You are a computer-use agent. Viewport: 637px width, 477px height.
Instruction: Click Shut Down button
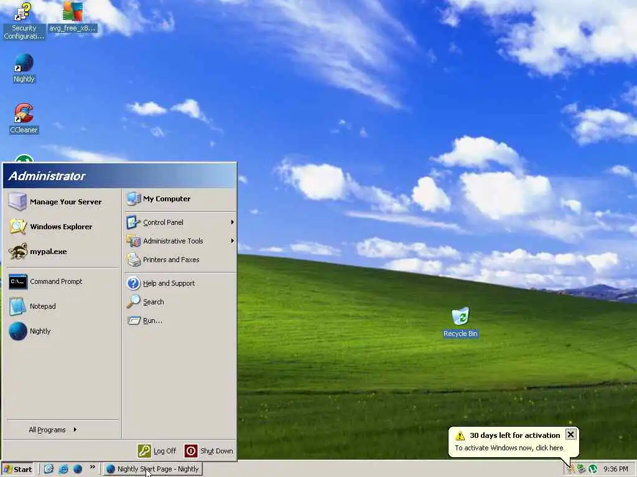click(209, 451)
